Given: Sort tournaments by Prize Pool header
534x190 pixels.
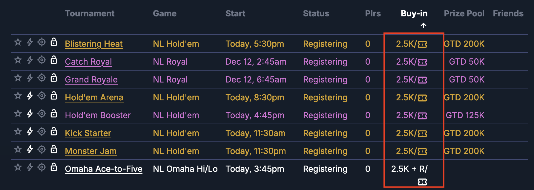Looking at the screenshot, I should [x=464, y=13].
